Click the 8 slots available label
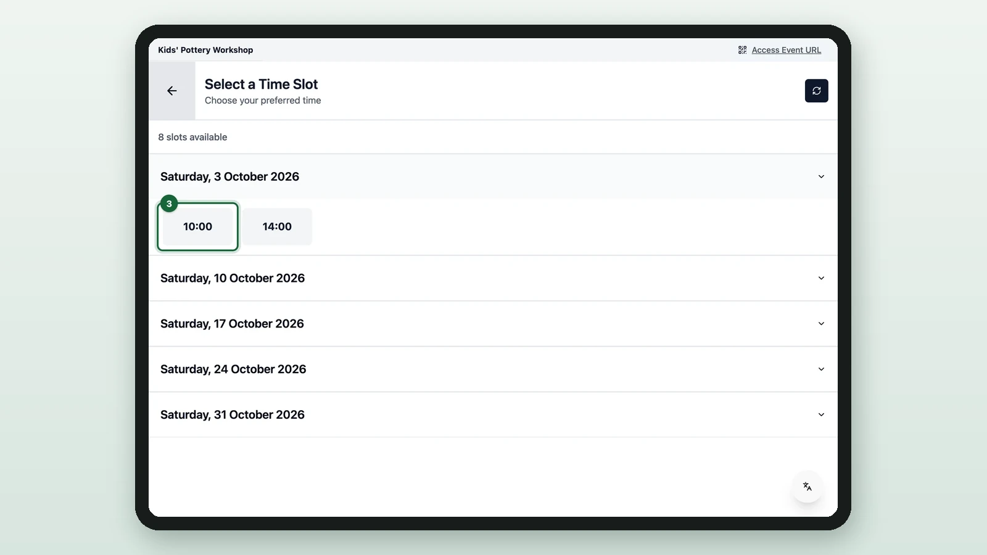 [x=192, y=137]
